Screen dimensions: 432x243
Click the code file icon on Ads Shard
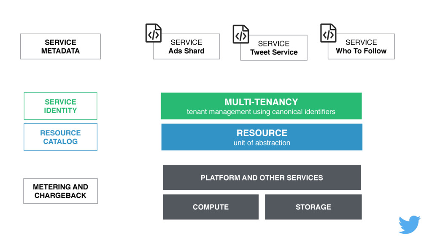tap(154, 33)
